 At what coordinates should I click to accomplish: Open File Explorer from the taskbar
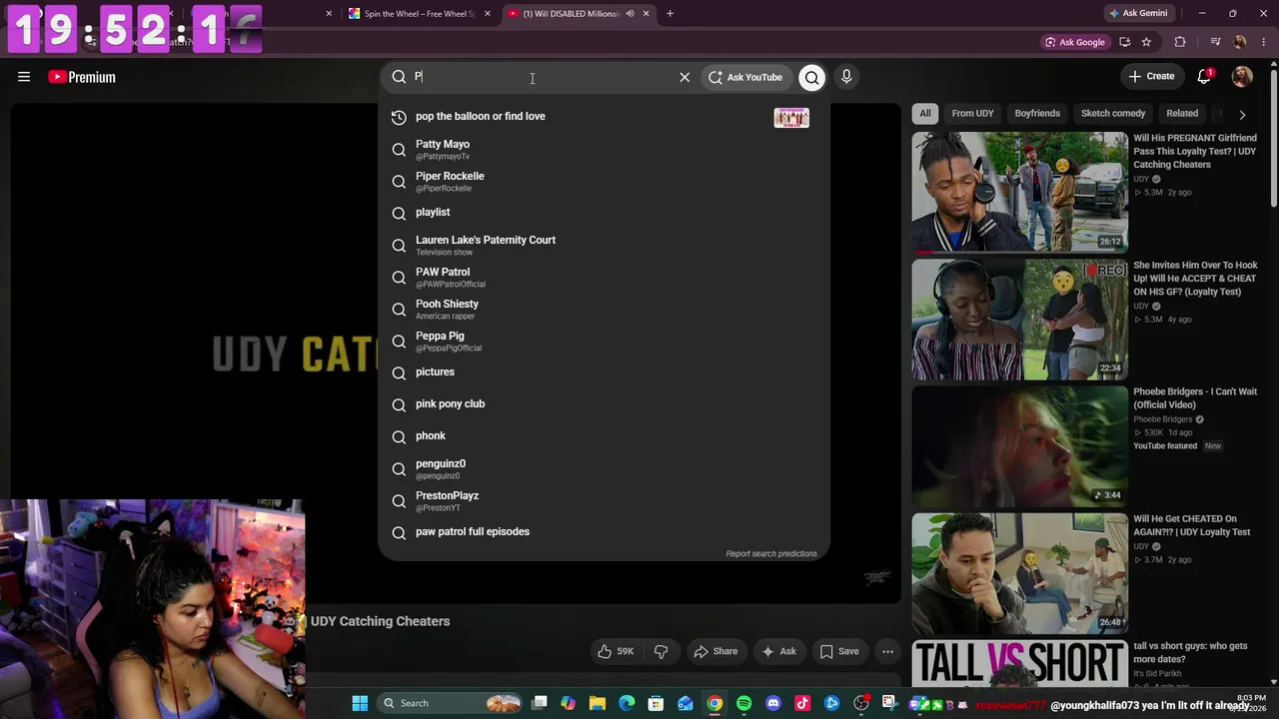coord(598,703)
